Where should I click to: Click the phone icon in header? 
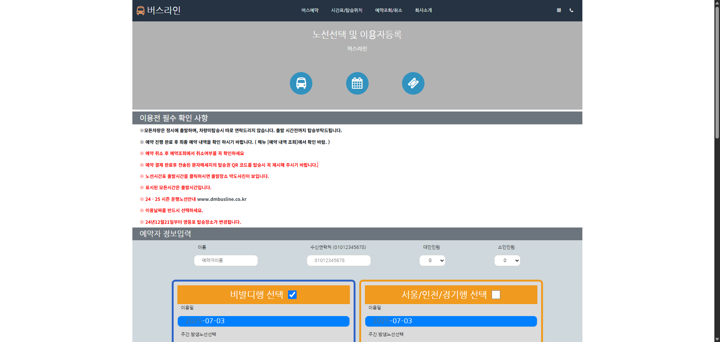tap(571, 11)
